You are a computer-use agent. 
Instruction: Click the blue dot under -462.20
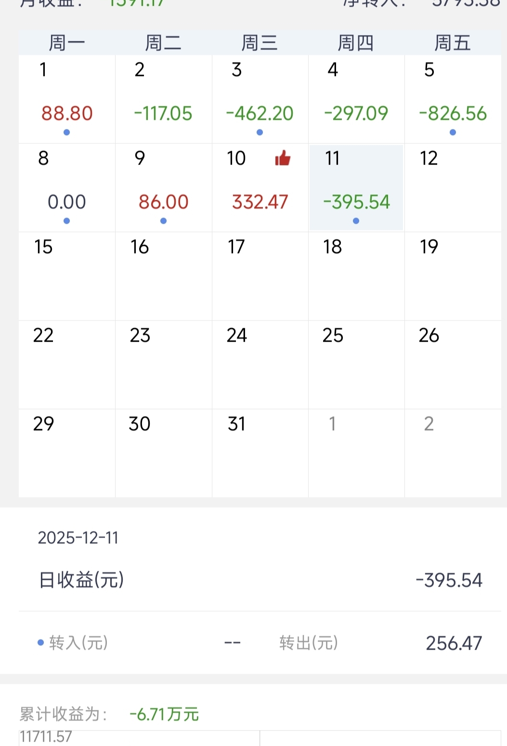coord(260,132)
